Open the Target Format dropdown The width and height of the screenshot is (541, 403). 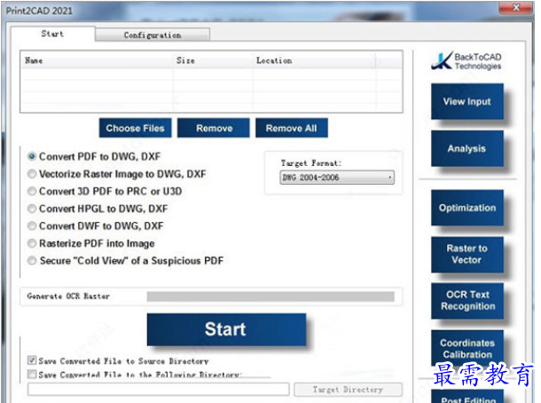[x=337, y=178]
